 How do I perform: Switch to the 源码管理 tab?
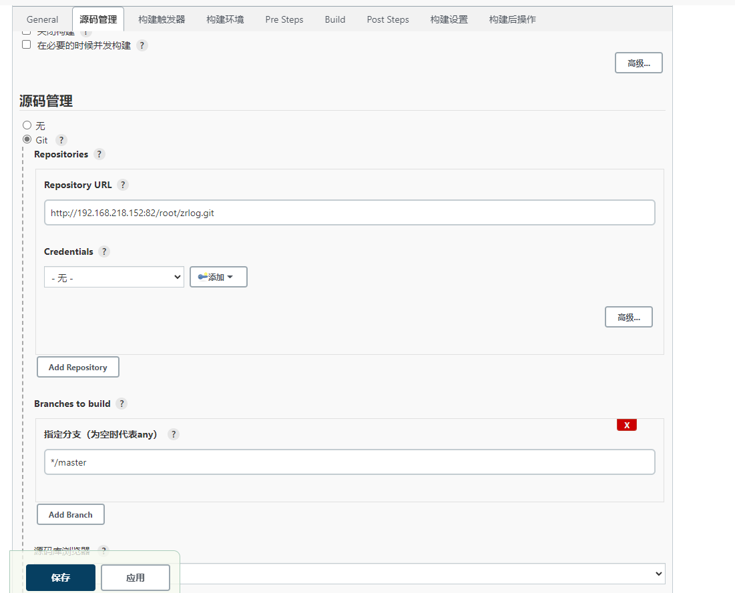coord(98,19)
